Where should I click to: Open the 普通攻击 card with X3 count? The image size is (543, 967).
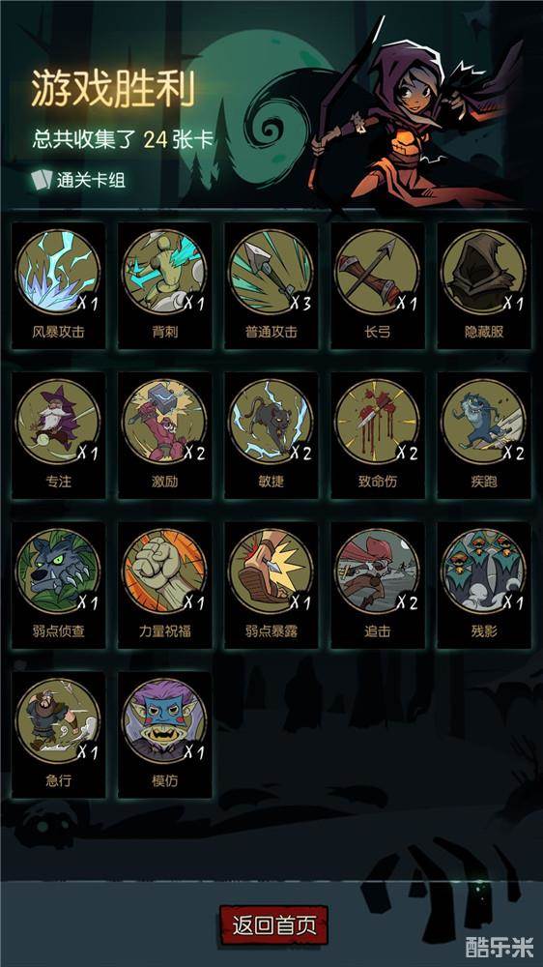pos(271,285)
